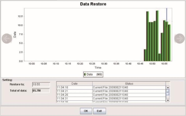Click the Status column header
Screen dimensions: 186x116
coord(129,83)
